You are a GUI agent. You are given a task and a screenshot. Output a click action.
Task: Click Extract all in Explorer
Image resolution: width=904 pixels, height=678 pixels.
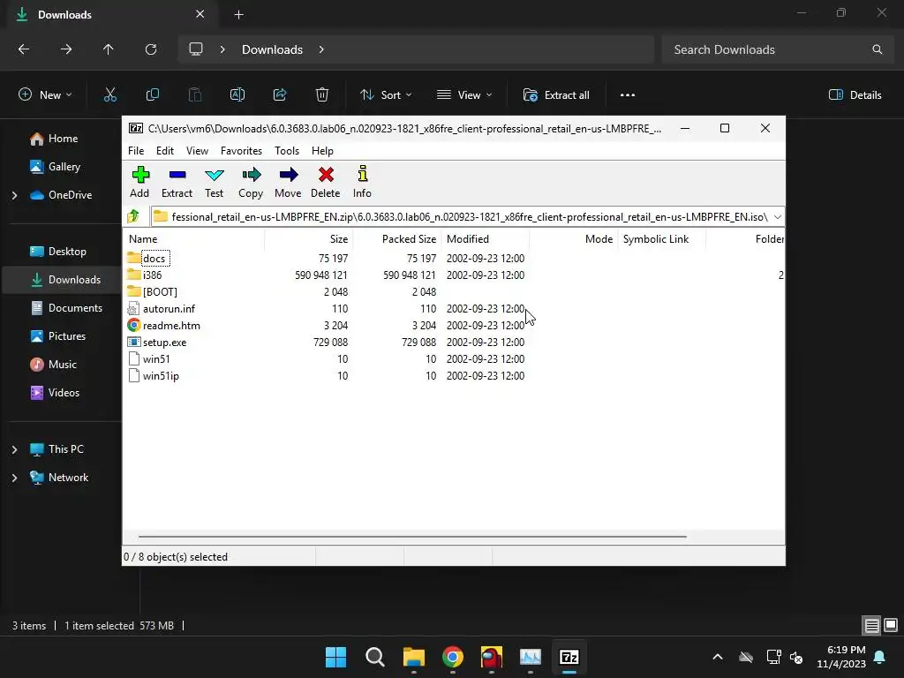pyautogui.click(x=556, y=95)
